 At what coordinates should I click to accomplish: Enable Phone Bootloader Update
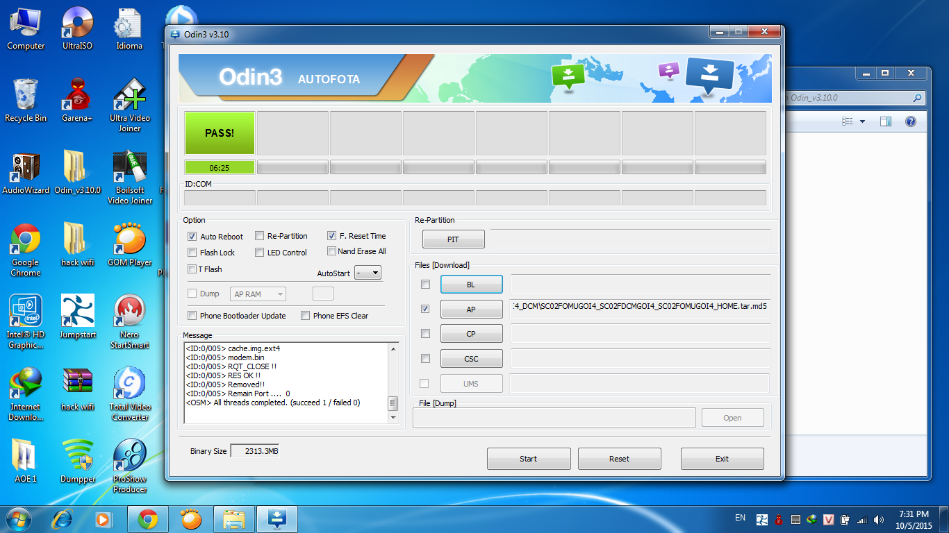tap(192, 316)
